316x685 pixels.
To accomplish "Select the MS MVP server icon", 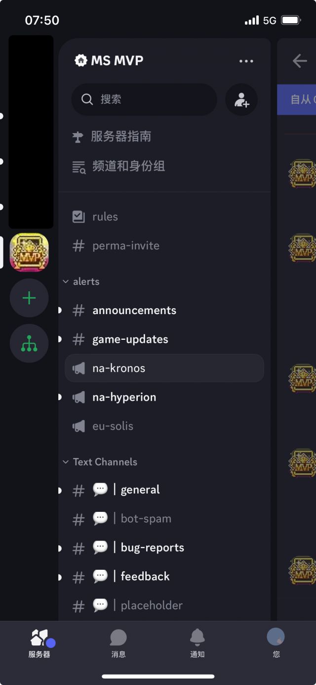I will 29,252.
